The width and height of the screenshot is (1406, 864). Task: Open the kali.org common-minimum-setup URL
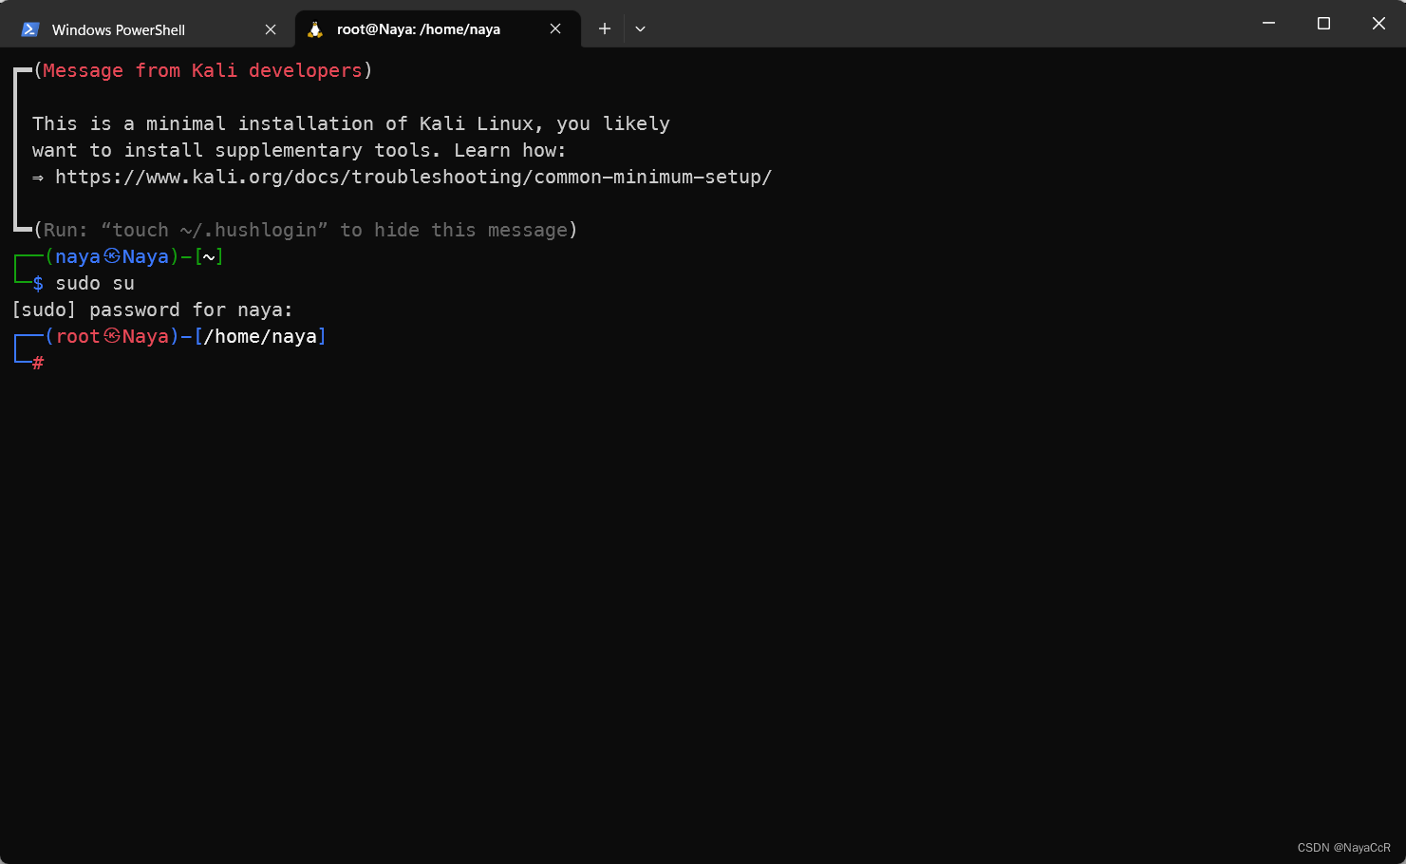click(x=413, y=177)
